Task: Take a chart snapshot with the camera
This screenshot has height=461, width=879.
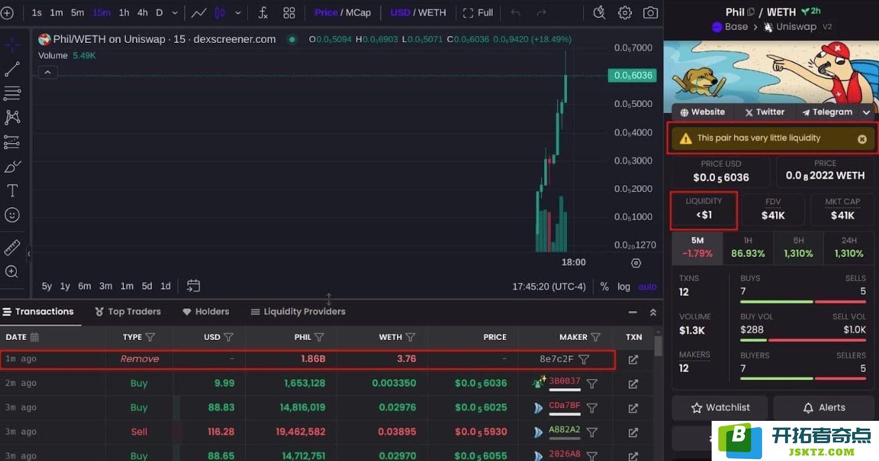Action: click(650, 13)
